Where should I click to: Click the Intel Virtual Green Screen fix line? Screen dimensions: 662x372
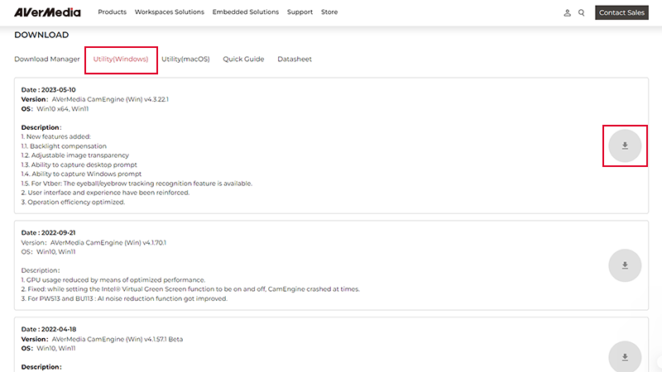click(190, 289)
